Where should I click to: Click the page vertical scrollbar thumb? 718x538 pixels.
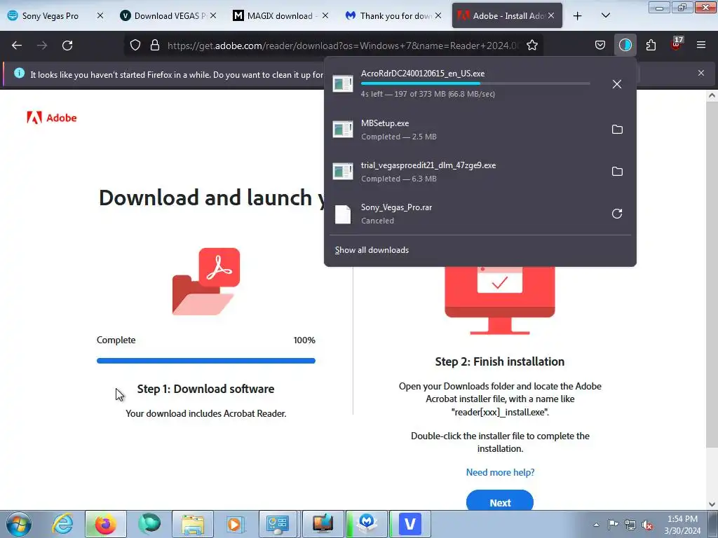tap(712, 275)
